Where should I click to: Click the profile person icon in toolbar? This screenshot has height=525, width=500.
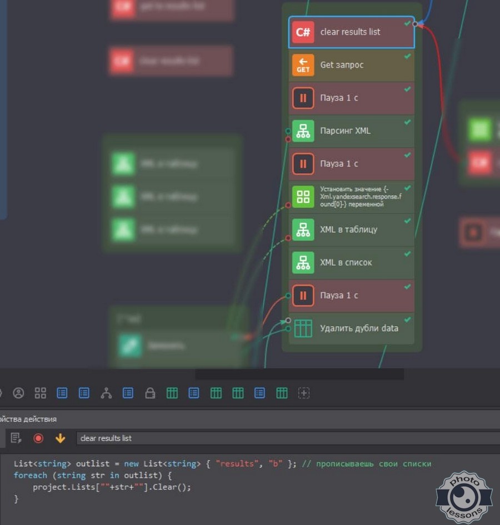click(x=18, y=393)
